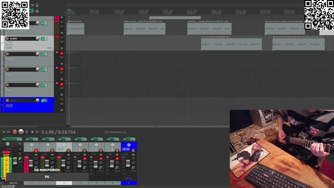Open FX chain of track 5

(x=43, y=69)
